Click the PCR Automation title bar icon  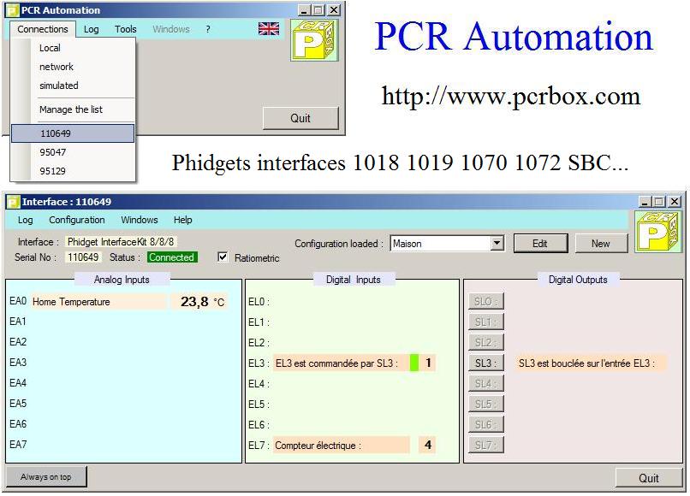pos(14,10)
